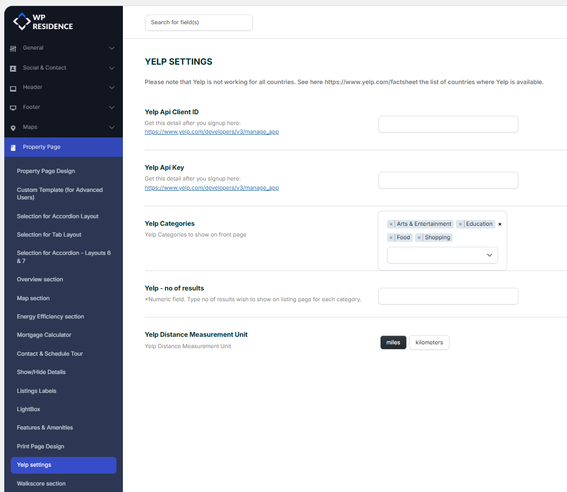
Task: Expand the Header menu chevron
Action: [112, 87]
